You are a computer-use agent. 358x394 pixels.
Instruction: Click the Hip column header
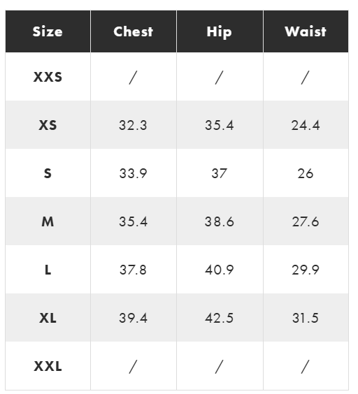(219, 32)
